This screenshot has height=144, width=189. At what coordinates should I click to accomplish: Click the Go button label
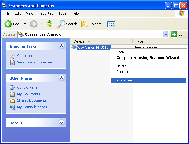pos(180,34)
